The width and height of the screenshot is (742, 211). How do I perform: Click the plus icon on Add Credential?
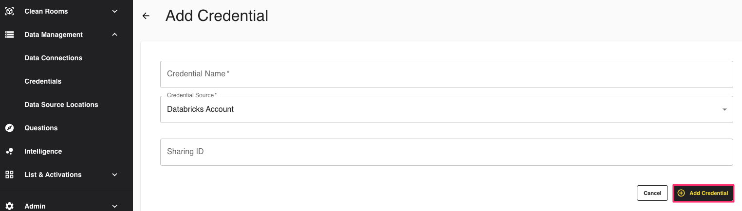[681, 193]
